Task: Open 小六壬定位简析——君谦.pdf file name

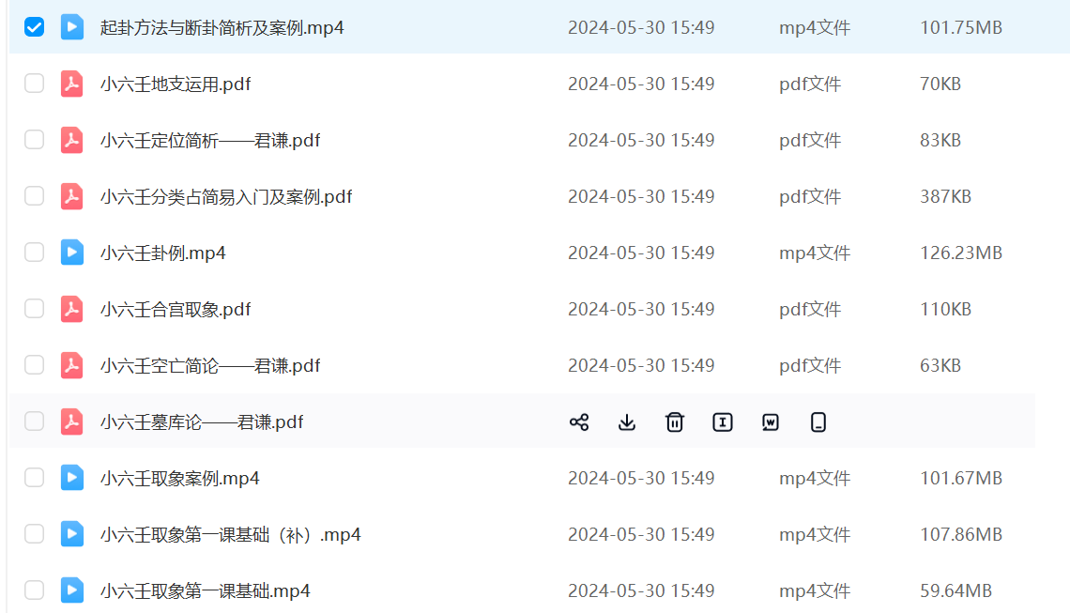Action: (210, 141)
